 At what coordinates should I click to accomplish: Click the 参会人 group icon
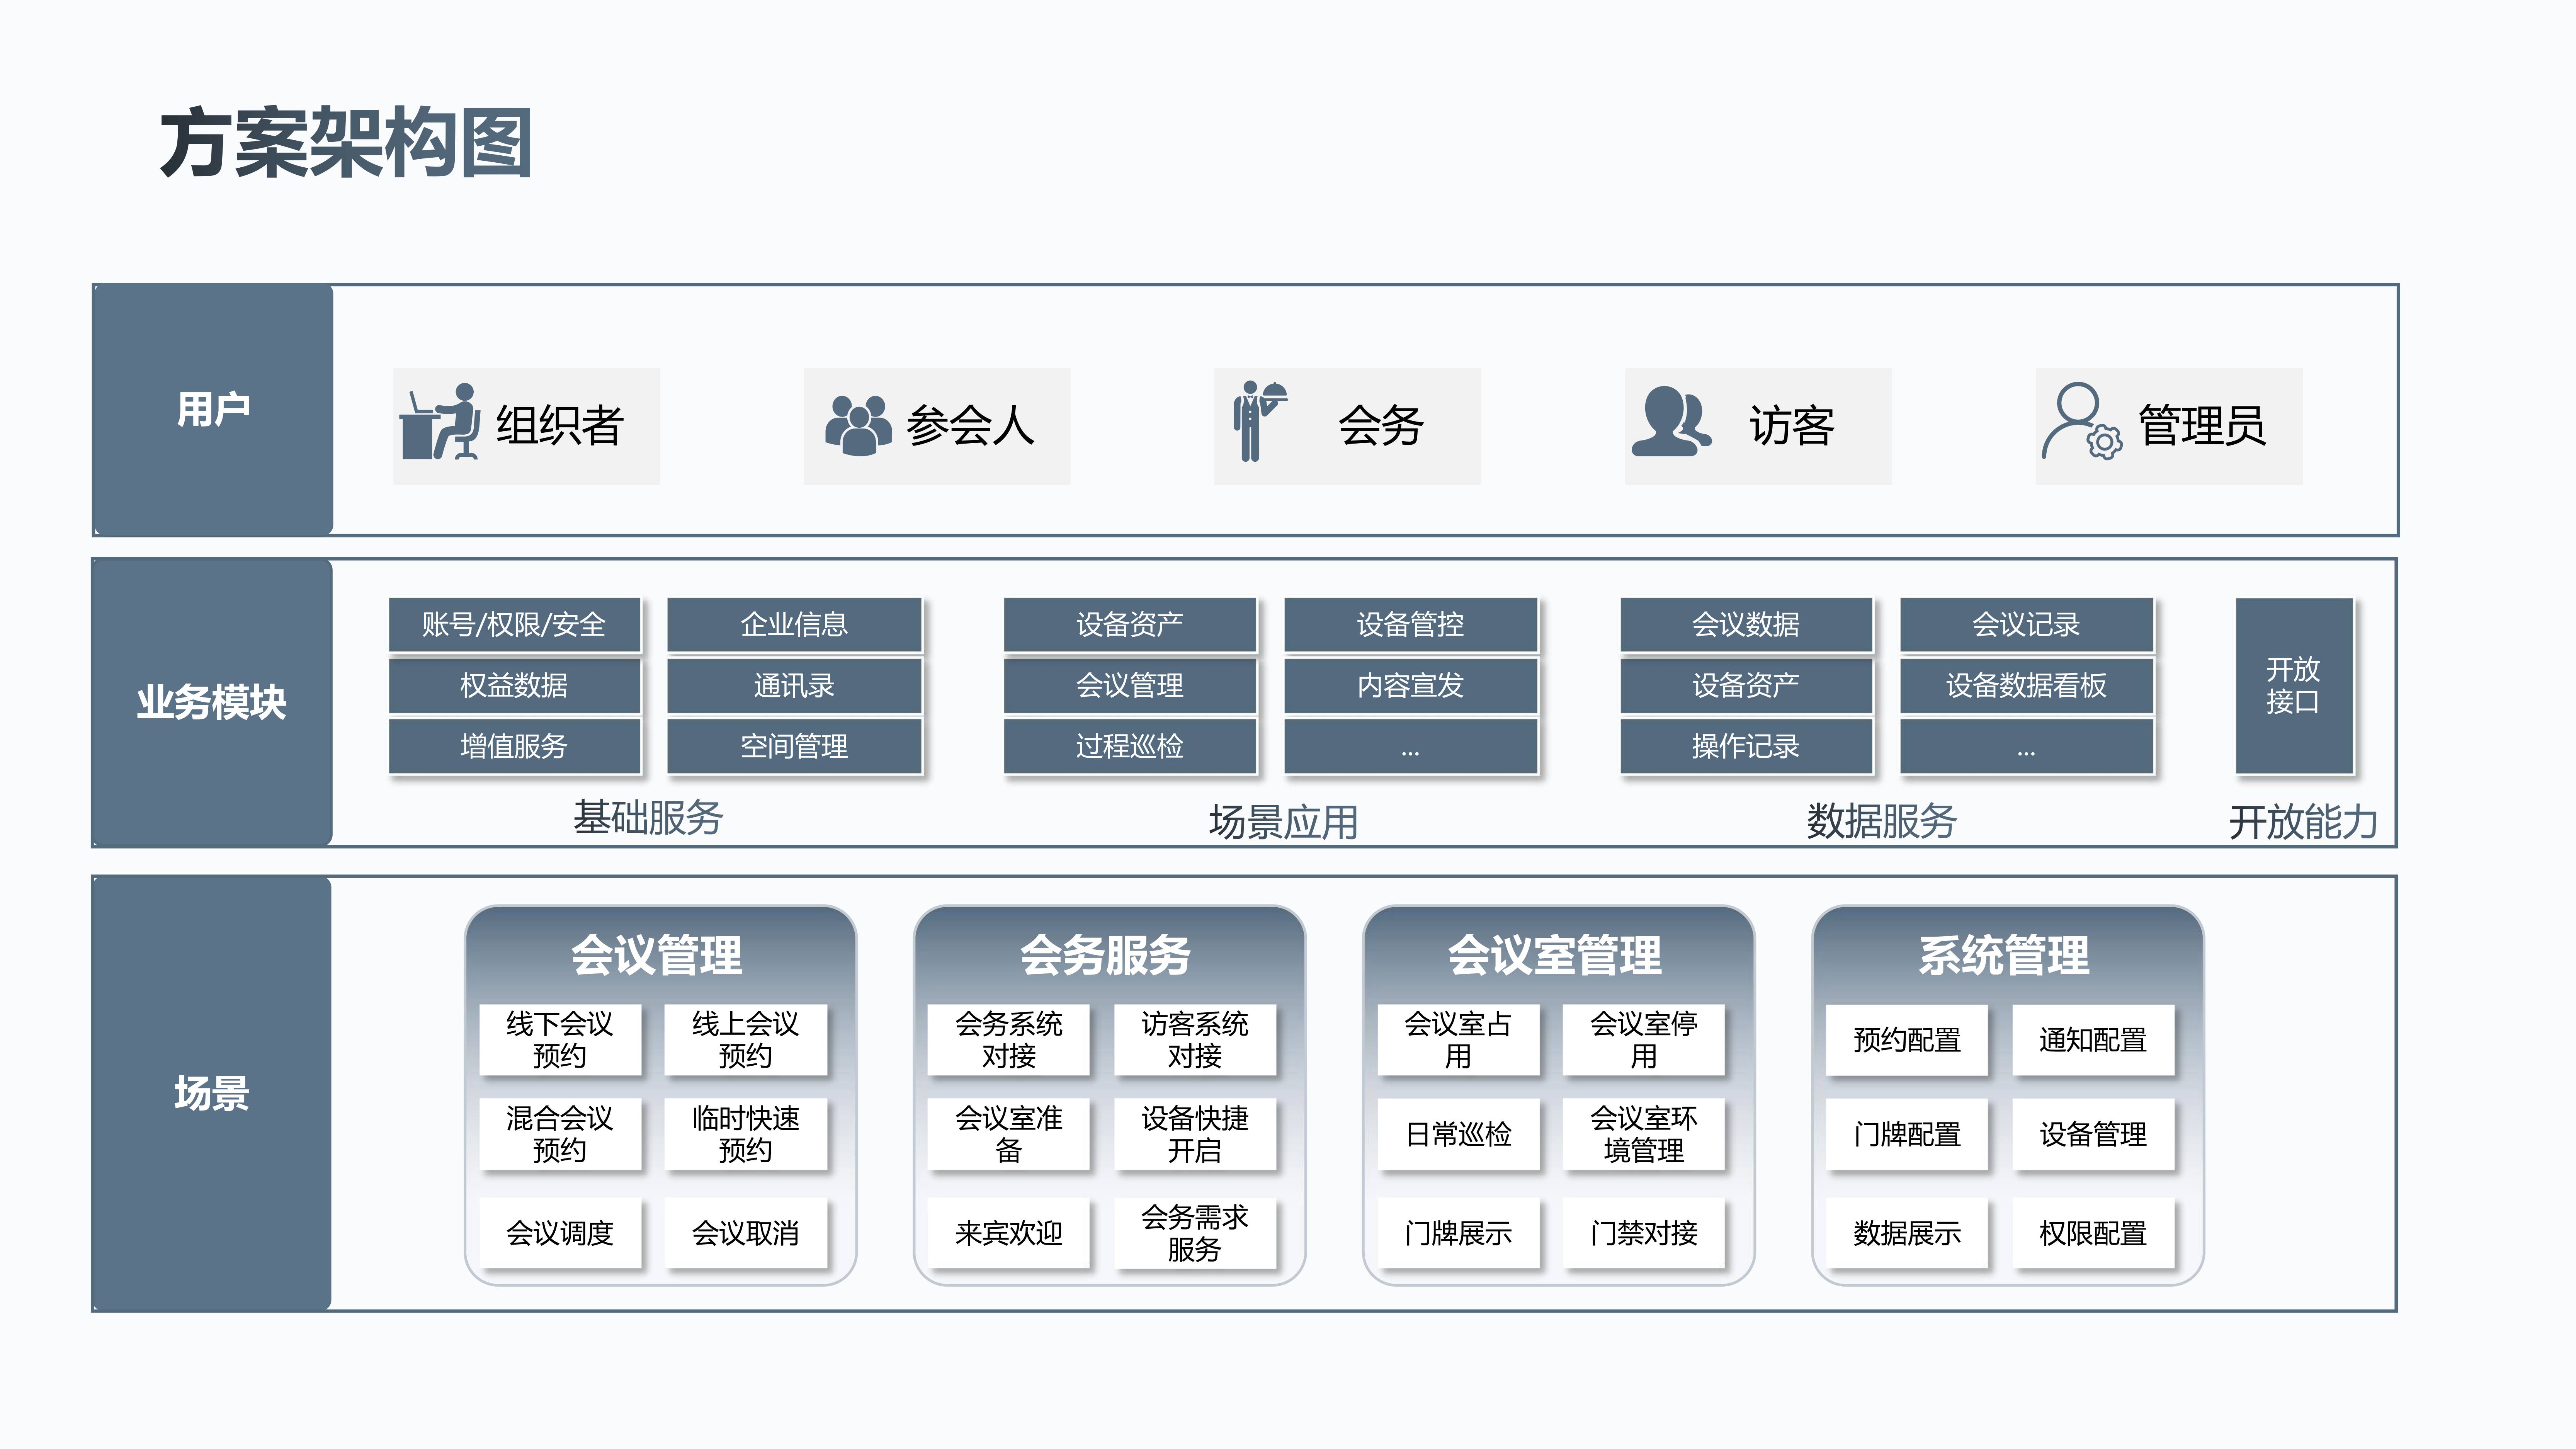[x=858, y=426]
